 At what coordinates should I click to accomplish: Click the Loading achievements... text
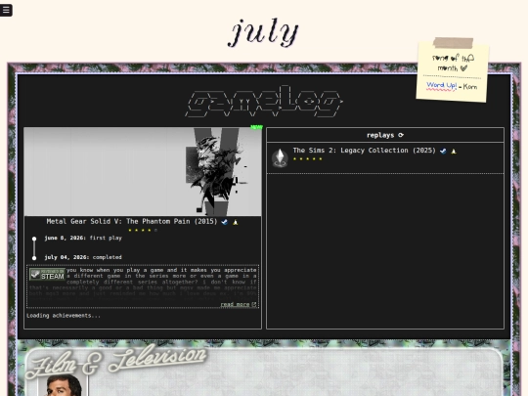(x=64, y=316)
